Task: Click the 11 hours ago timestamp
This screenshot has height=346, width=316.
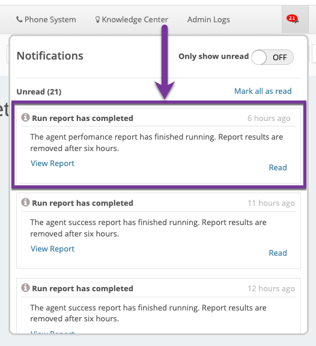Action: click(x=271, y=203)
